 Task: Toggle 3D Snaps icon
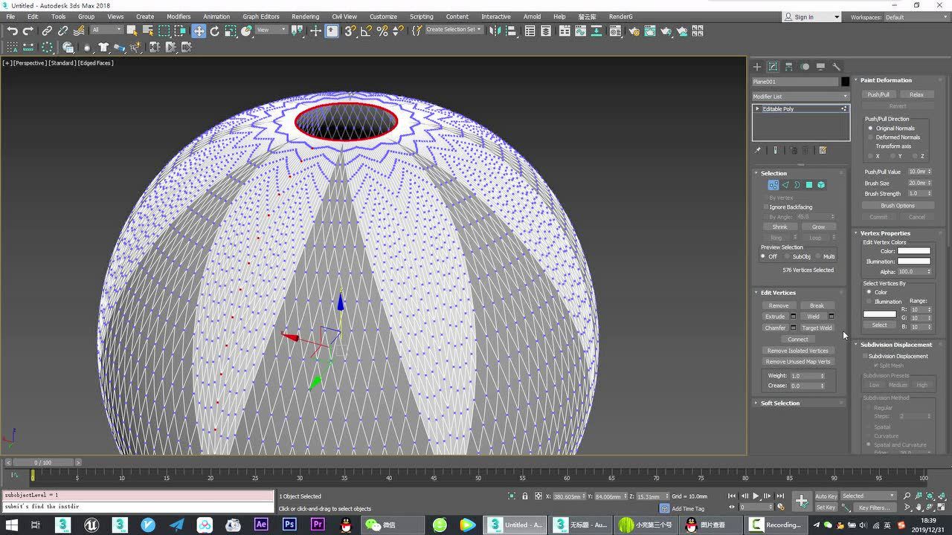click(350, 30)
